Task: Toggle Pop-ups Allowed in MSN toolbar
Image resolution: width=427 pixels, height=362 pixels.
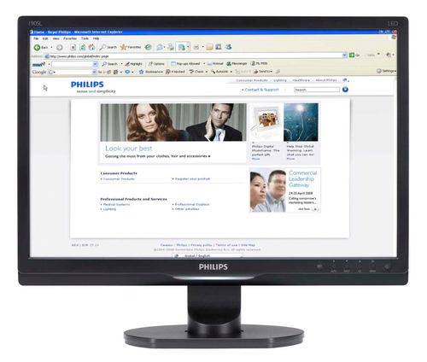Action: point(185,63)
